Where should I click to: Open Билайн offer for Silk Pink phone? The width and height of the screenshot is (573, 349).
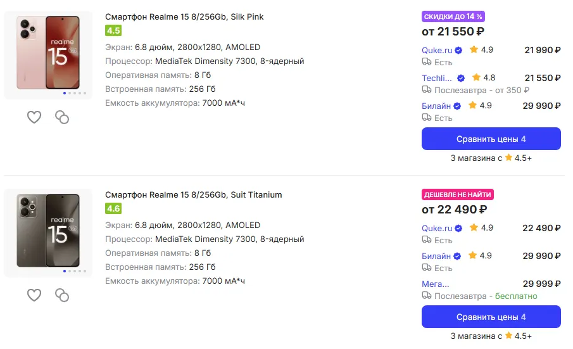pyautogui.click(x=436, y=106)
